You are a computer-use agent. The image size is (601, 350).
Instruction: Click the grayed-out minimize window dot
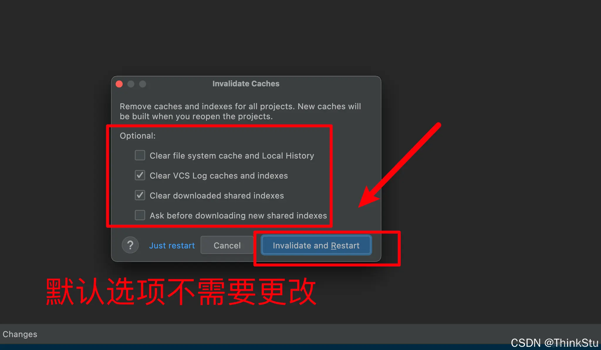coord(131,84)
